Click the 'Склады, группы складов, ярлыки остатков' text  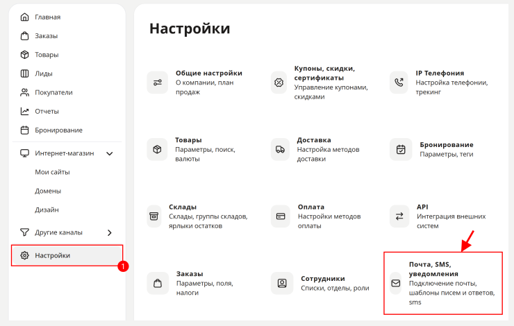(x=208, y=221)
